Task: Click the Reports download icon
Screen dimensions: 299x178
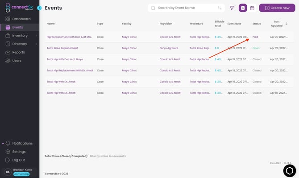Action: point(8,52)
